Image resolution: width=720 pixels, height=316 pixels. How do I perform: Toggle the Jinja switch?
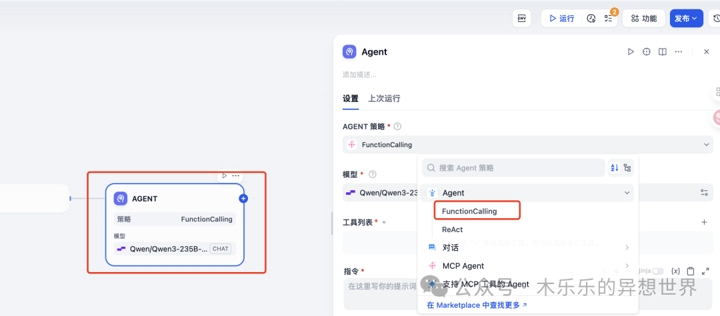click(x=658, y=271)
